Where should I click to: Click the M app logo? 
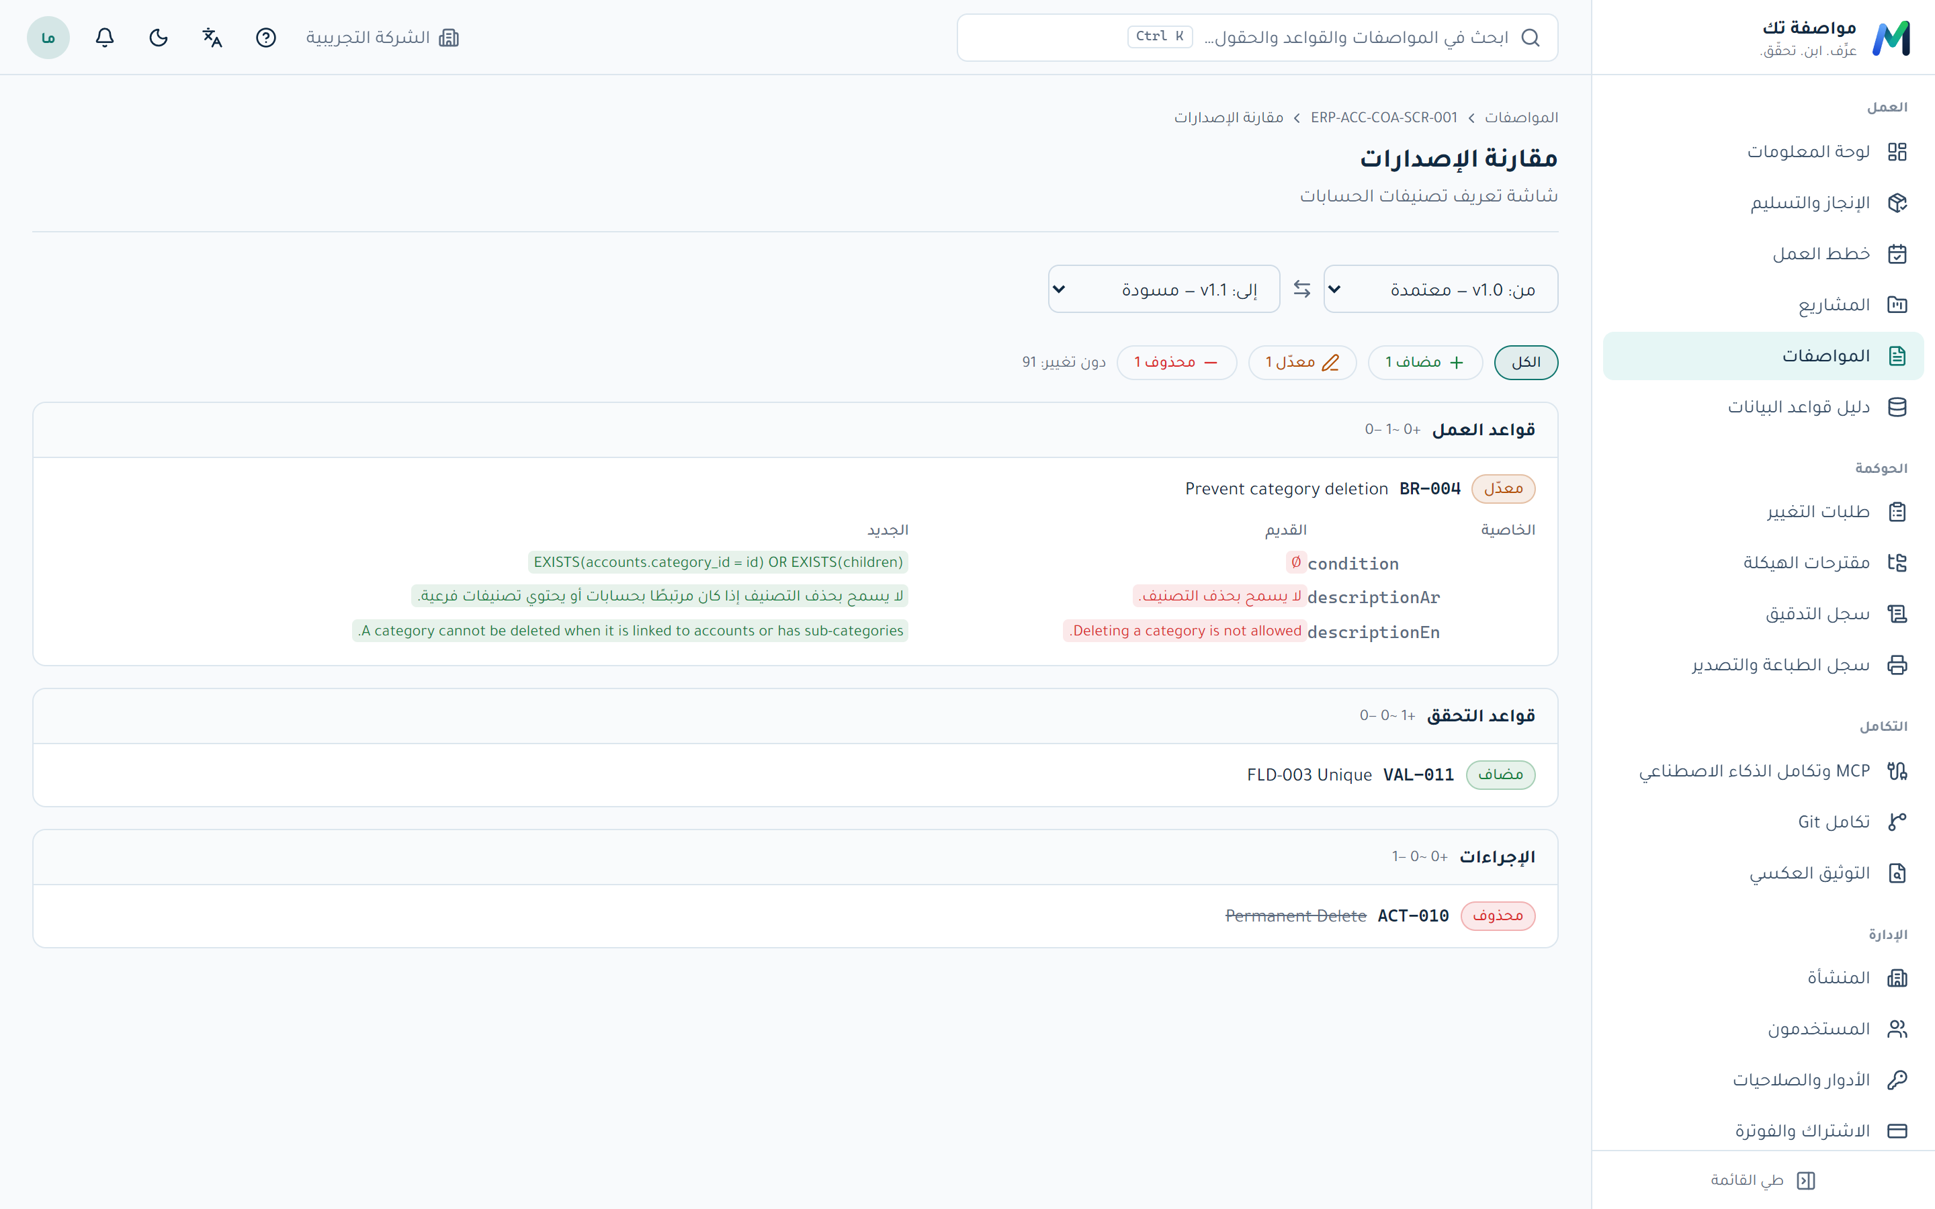(x=1891, y=38)
